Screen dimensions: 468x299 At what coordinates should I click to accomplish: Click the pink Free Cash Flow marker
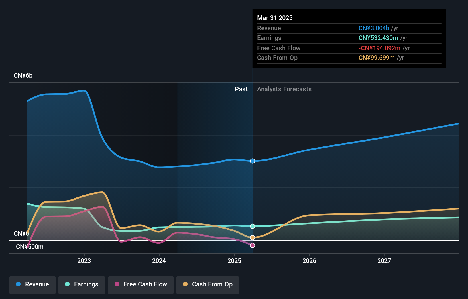tap(253, 245)
